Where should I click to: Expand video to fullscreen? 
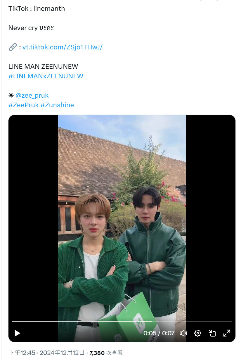[227, 333]
